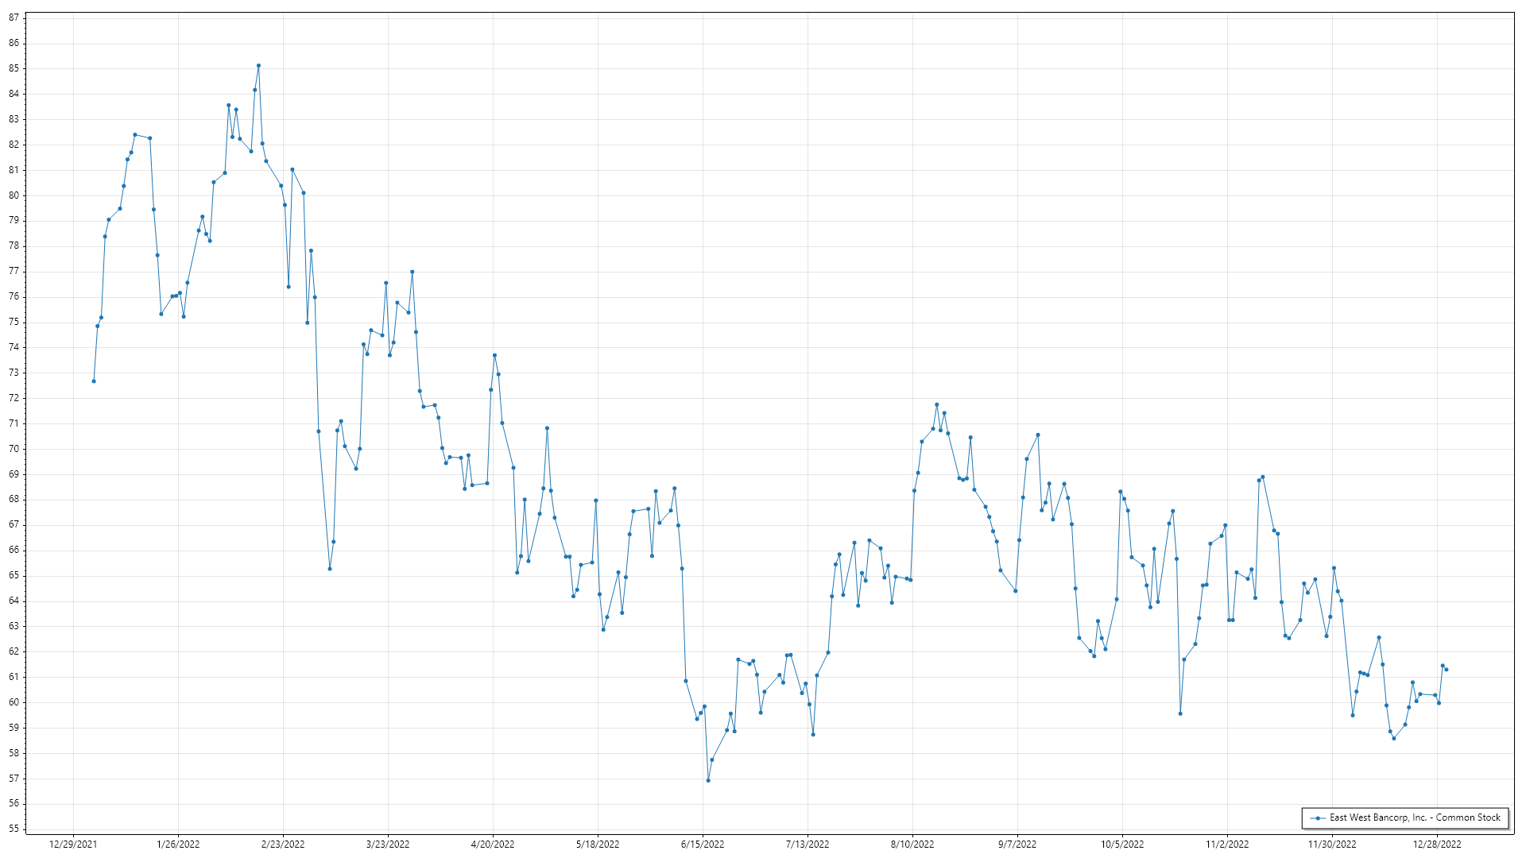Click the mid-August peak data point near 71.8
1526x858 pixels.
936,404
